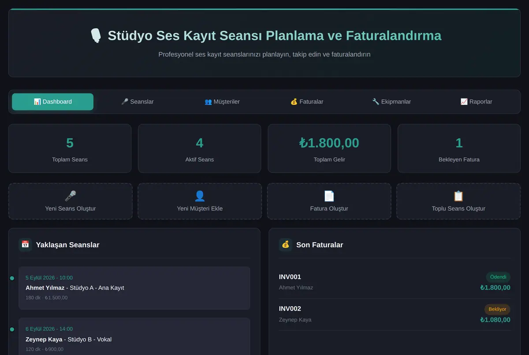
Task: Click the ₺1.080,00 invoice amount
Action: pos(495,320)
